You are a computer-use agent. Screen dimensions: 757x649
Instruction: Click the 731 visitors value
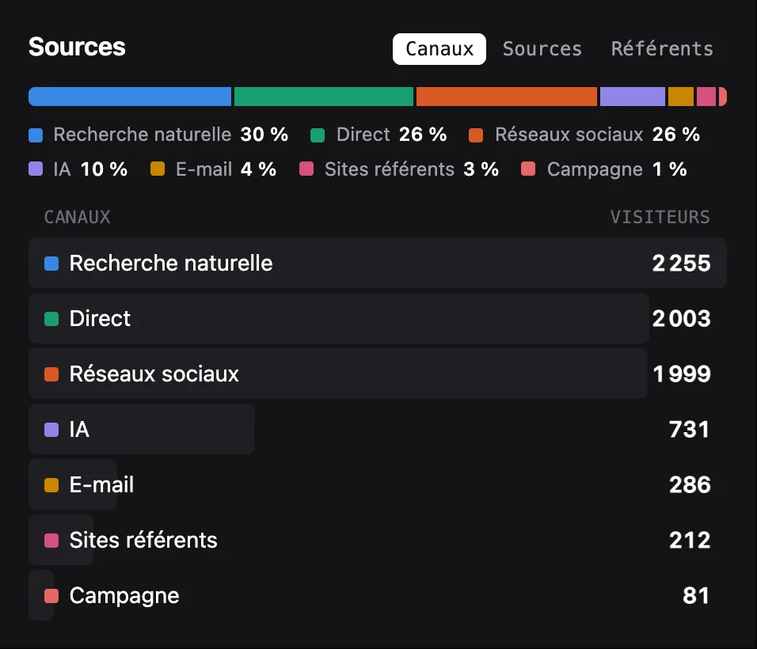(690, 429)
